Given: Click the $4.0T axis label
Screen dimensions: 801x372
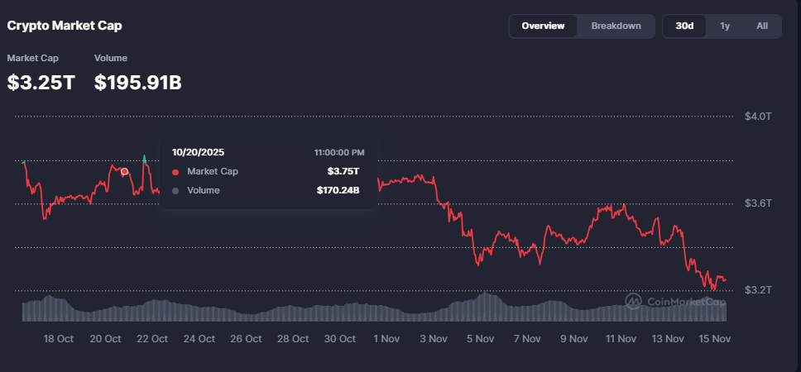Looking at the screenshot, I should (x=759, y=116).
